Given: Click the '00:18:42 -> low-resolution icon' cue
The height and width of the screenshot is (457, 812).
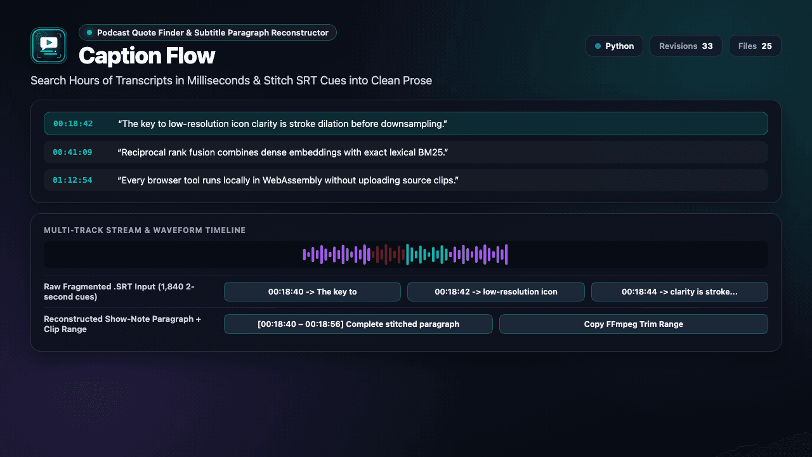Looking at the screenshot, I should (x=496, y=291).
